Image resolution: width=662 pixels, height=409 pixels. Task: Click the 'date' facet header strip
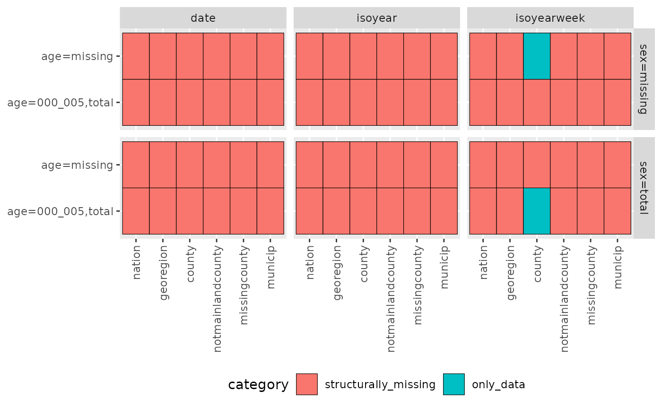203,18
